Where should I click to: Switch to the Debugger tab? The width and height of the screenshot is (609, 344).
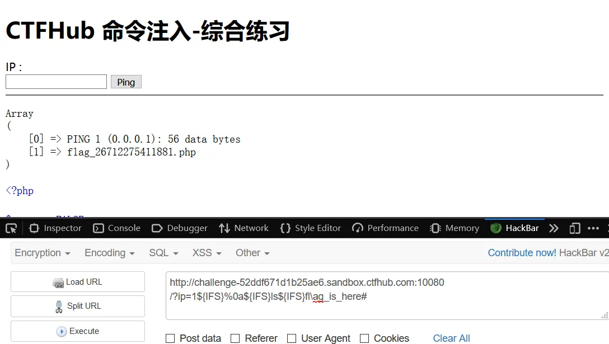coord(180,228)
